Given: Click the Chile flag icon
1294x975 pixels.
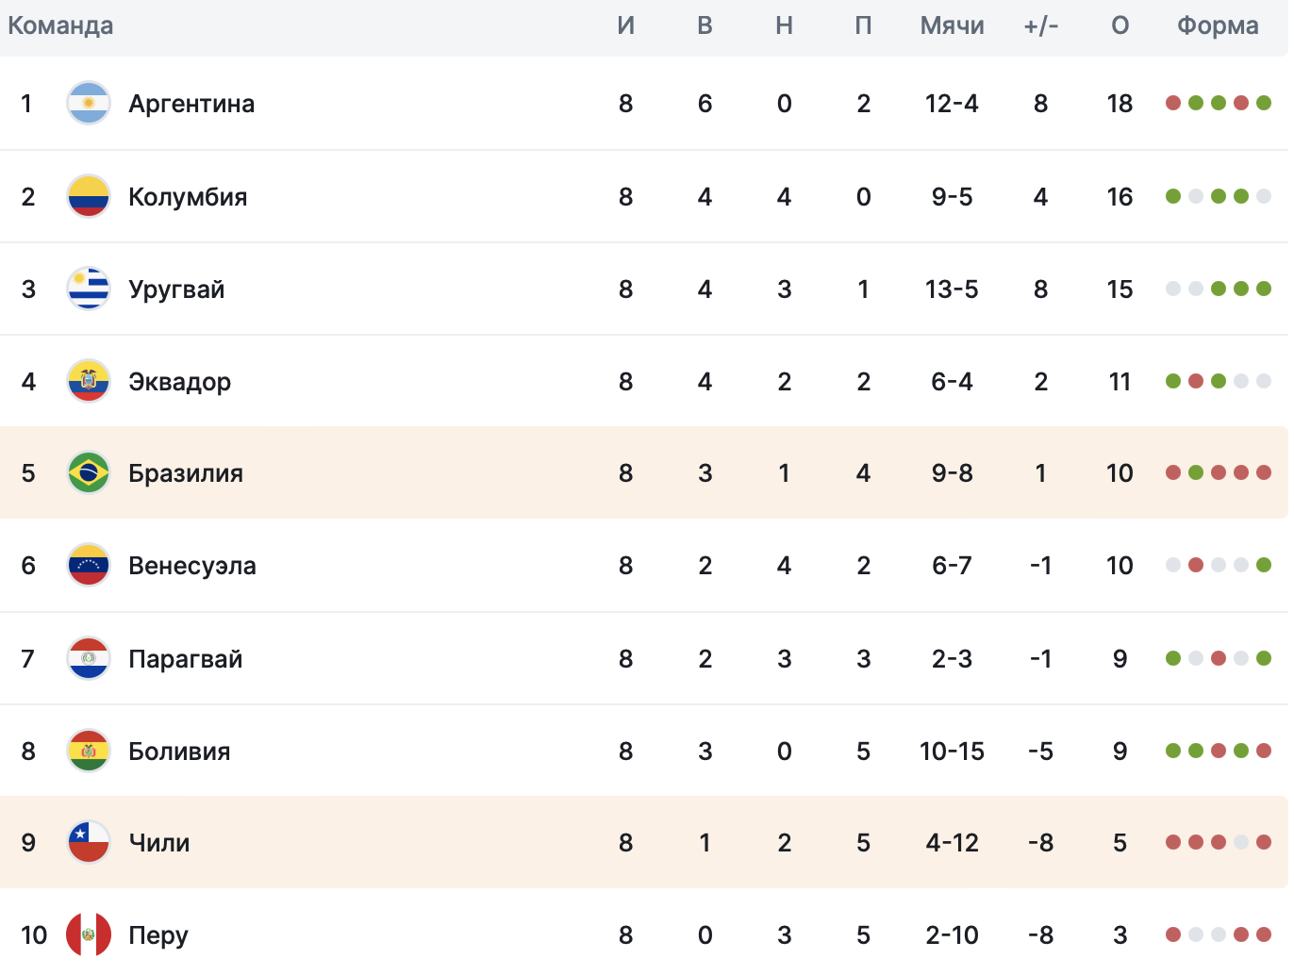Looking at the screenshot, I should 89,842.
